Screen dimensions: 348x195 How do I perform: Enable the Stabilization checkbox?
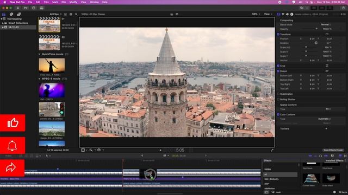coord(278,94)
